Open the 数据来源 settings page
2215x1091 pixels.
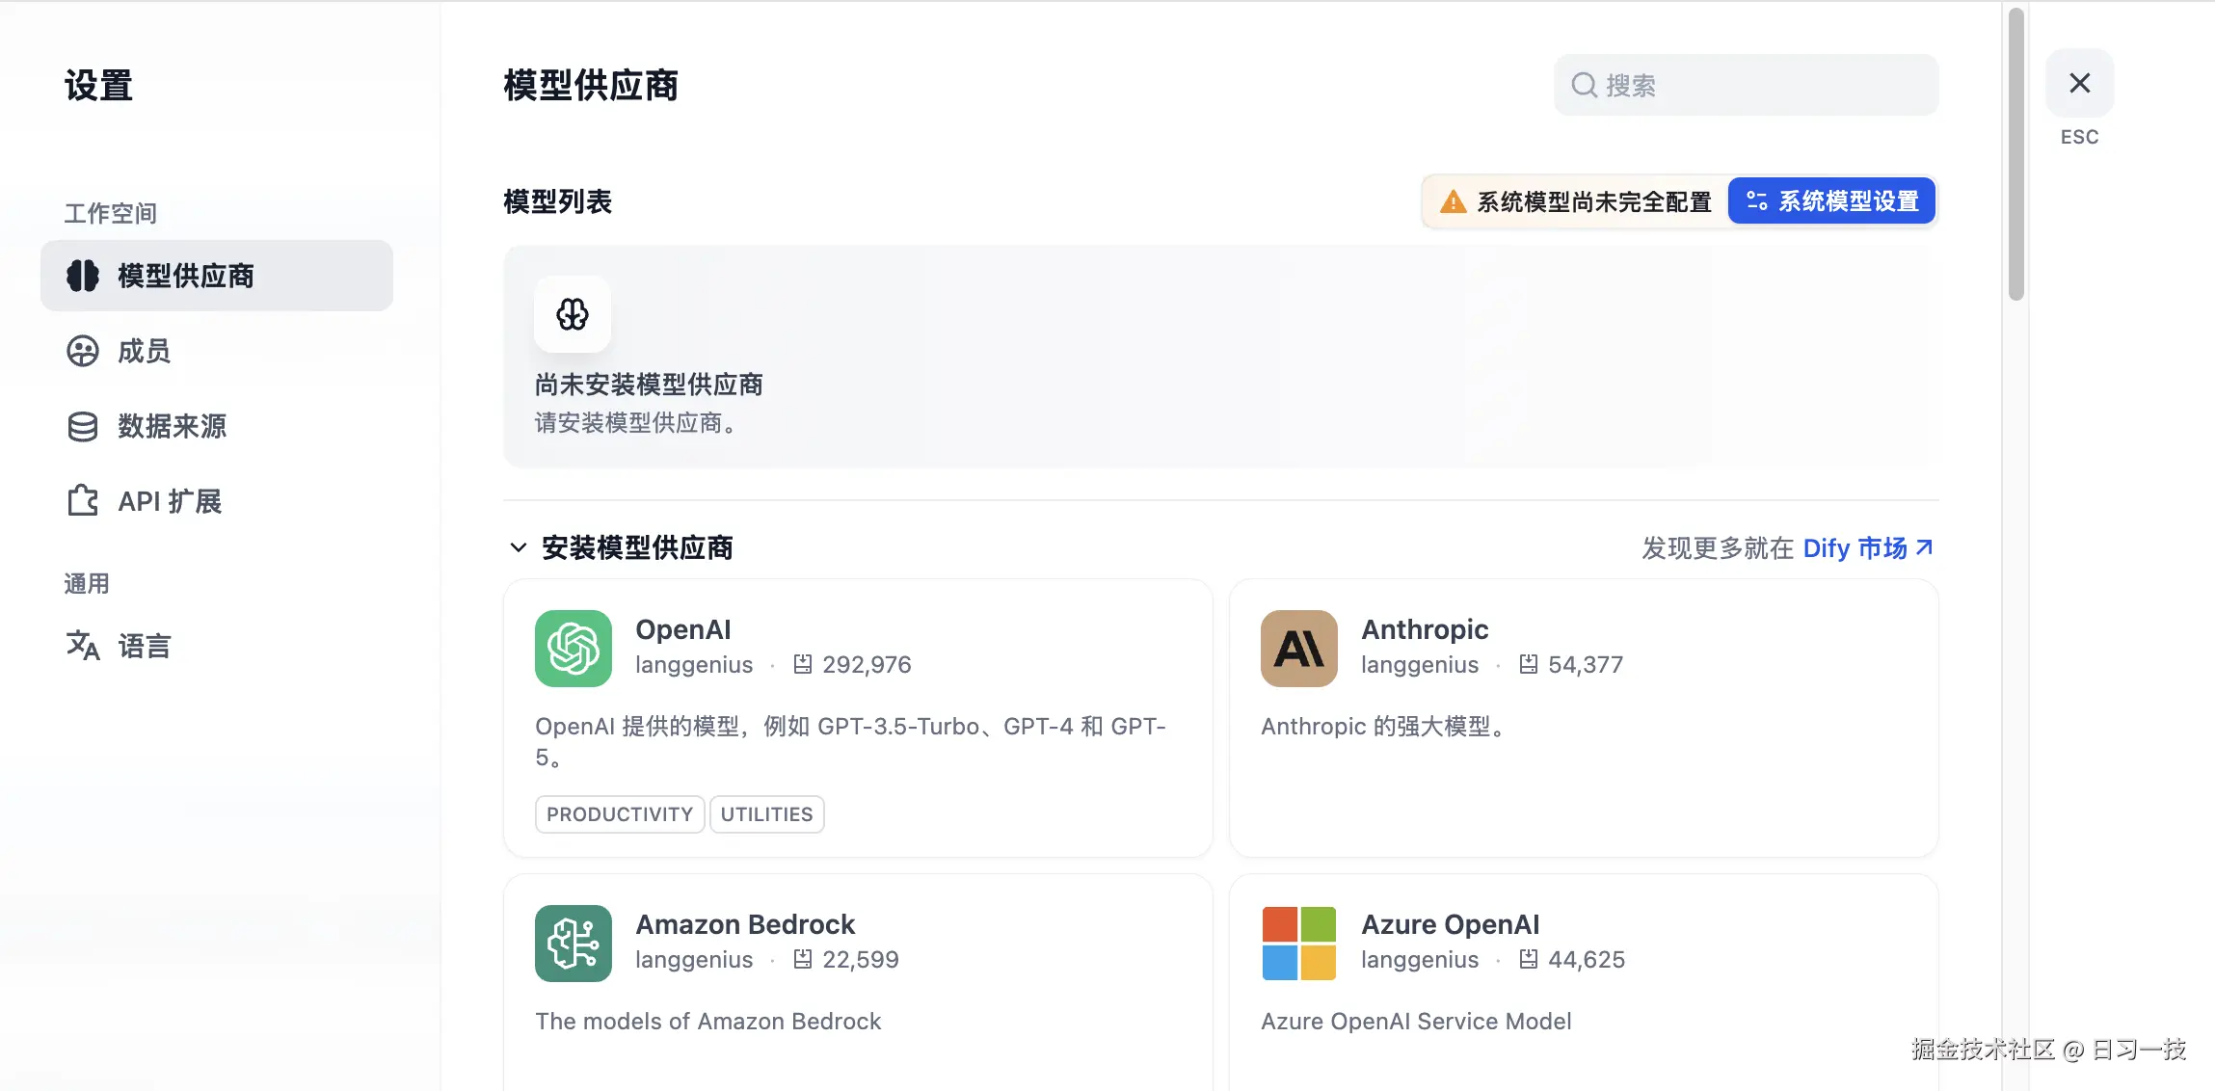[x=172, y=426]
